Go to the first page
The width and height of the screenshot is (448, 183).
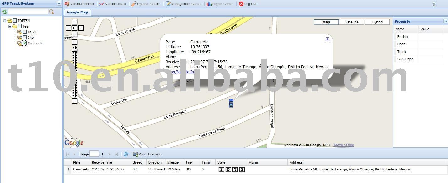[68, 154]
